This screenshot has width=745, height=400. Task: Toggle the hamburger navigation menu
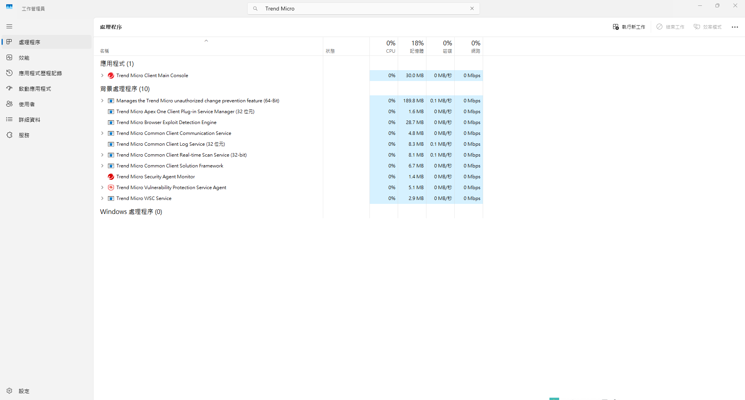[x=9, y=26]
